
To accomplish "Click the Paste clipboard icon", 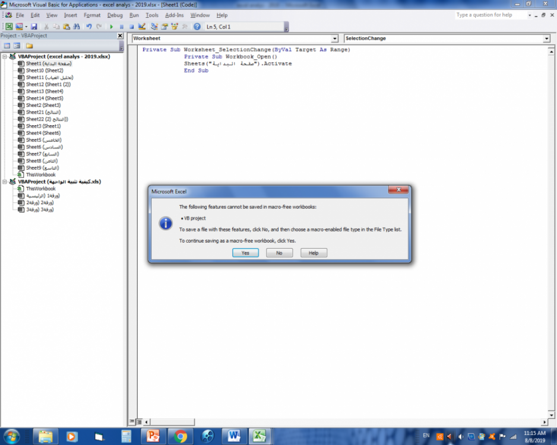I will point(66,27).
